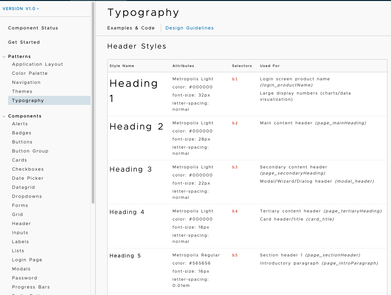Open Password component page

tap(25, 278)
